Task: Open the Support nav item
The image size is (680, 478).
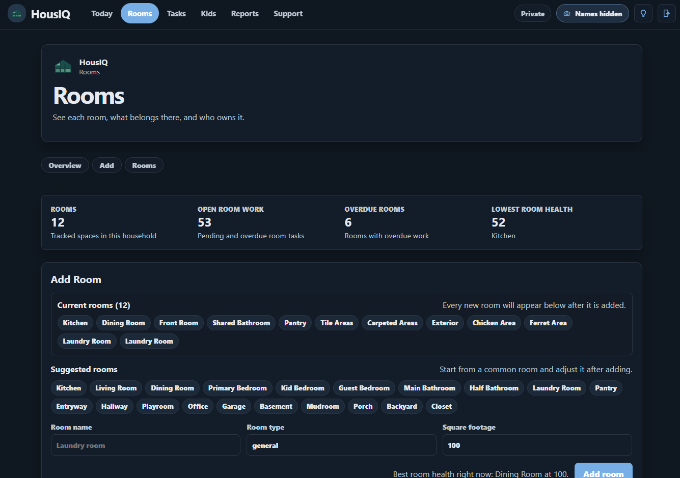Action: click(x=288, y=14)
